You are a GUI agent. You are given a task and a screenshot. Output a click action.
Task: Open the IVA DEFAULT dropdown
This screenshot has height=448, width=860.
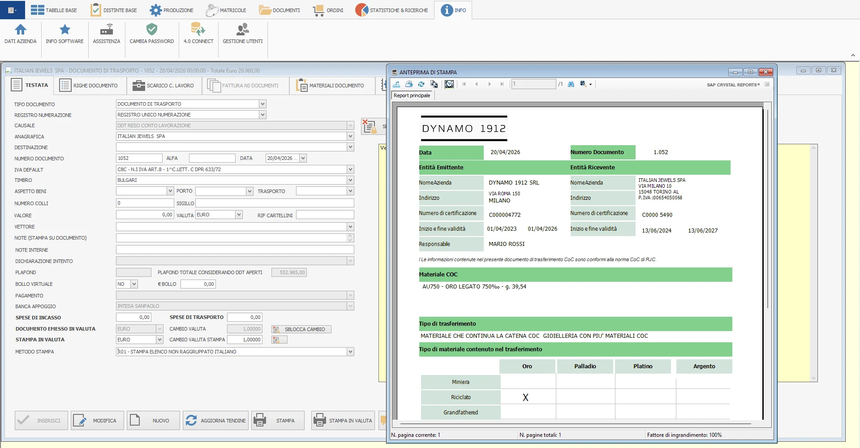tap(350, 169)
